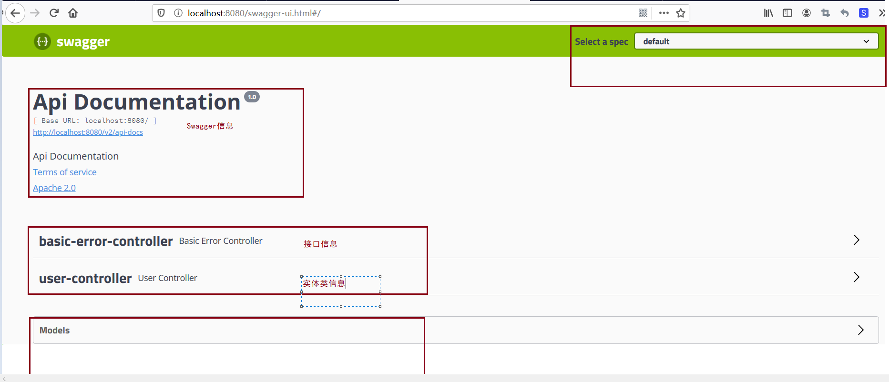The image size is (889, 382).
Task: Click the Basic Error Controller description text
Action: point(221,241)
